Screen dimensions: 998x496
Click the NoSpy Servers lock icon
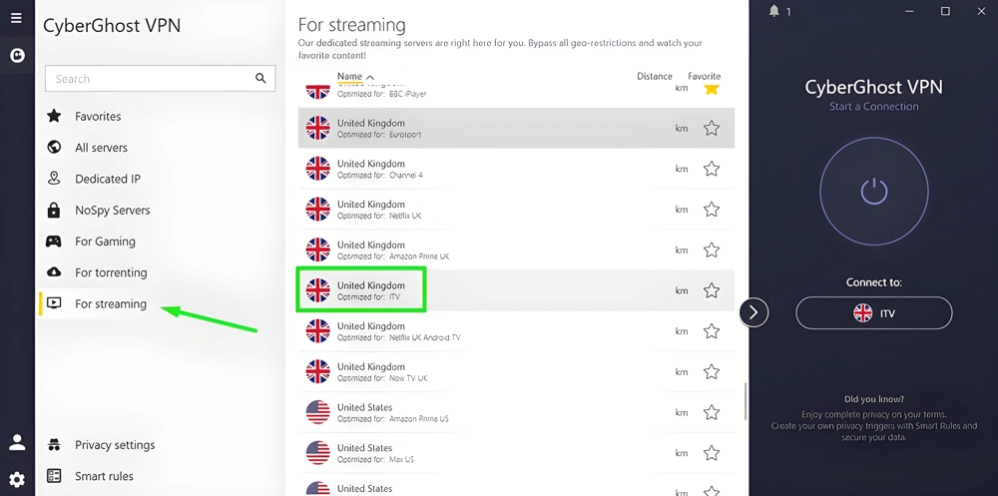click(x=54, y=210)
